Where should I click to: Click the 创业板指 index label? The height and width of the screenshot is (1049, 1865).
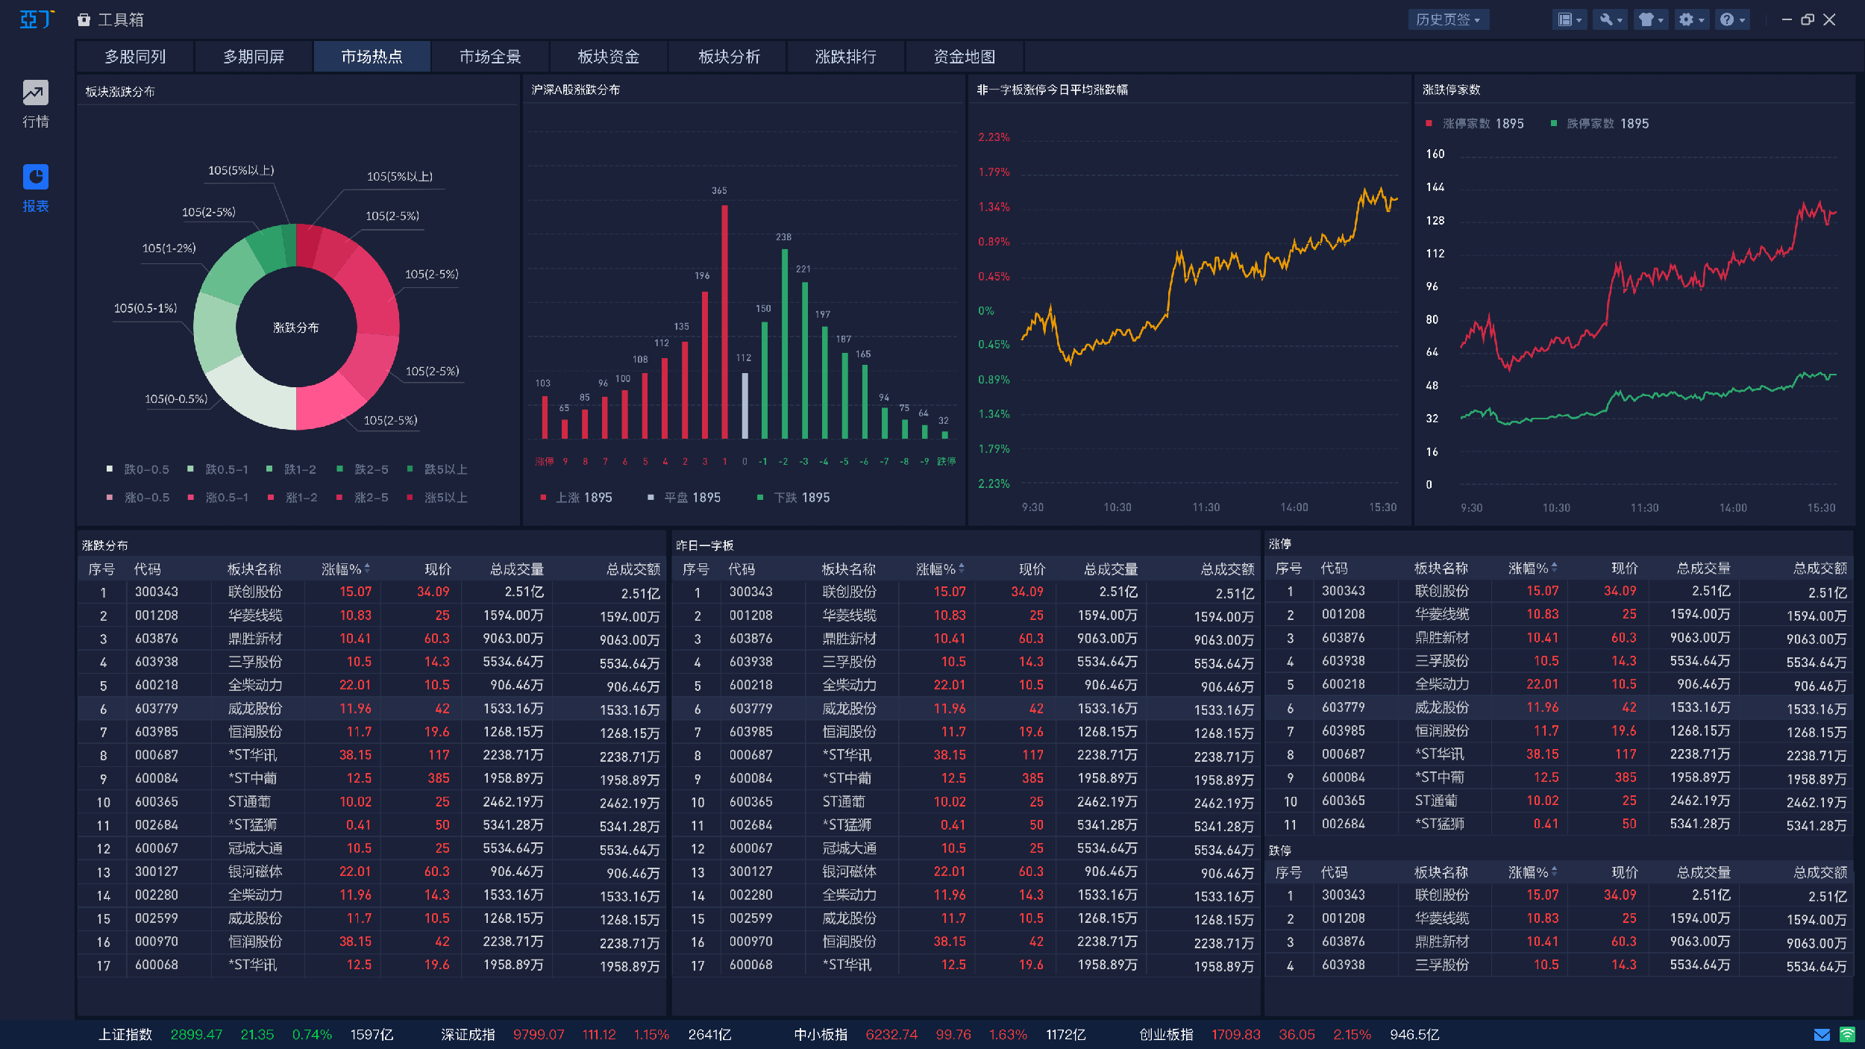click(x=1165, y=1035)
